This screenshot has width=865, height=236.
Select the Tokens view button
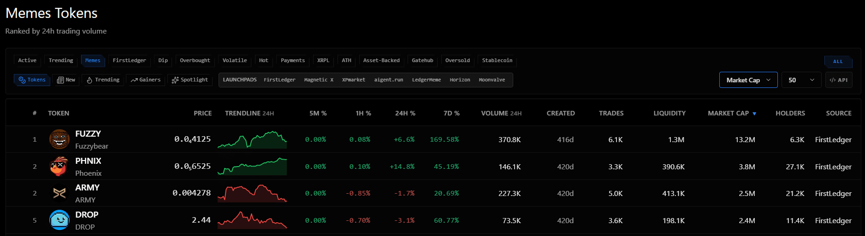[32, 80]
